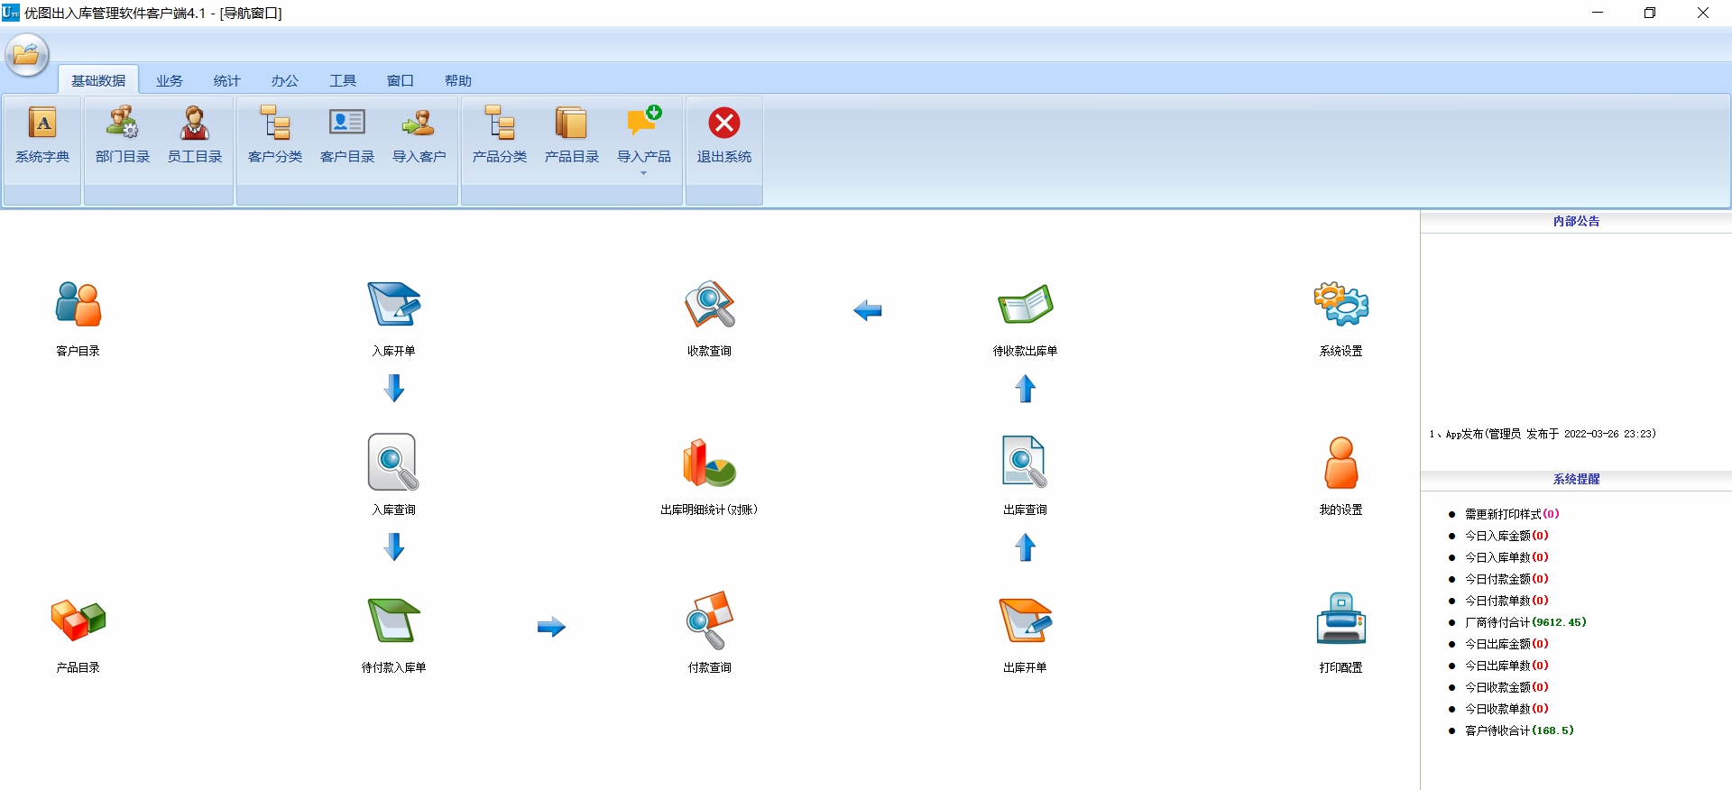Open the round application menu button
This screenshot has width=1732, height=790.
[x=27, y=54]
